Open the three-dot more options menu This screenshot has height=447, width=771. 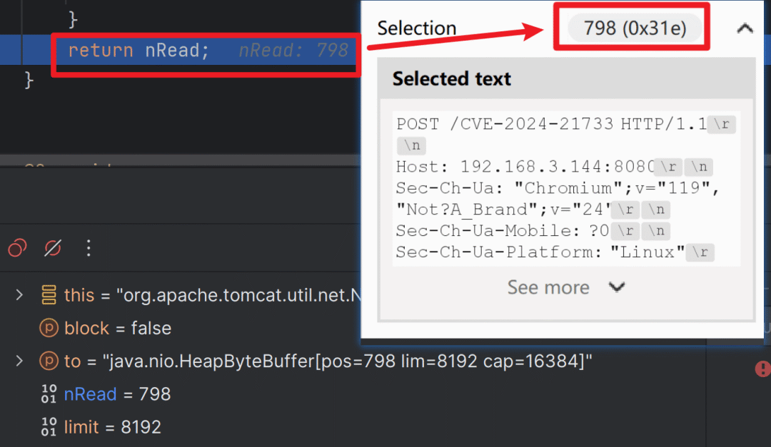pos(89,248)
